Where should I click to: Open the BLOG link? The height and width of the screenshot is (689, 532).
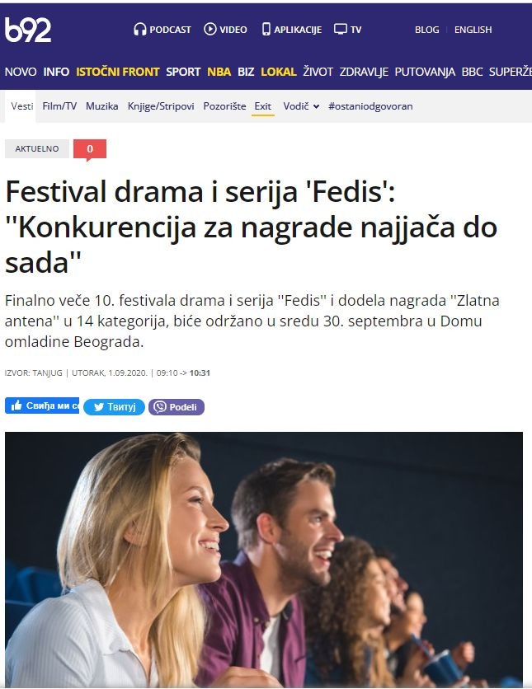(427, 30)
